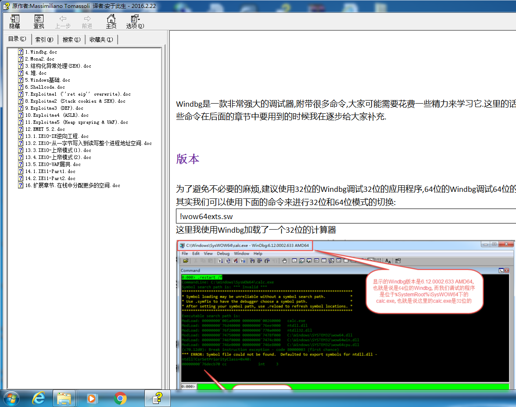
Task: Open topic 8.Exploitme2 Stack cookies & SEH
Action: (75, 101)
